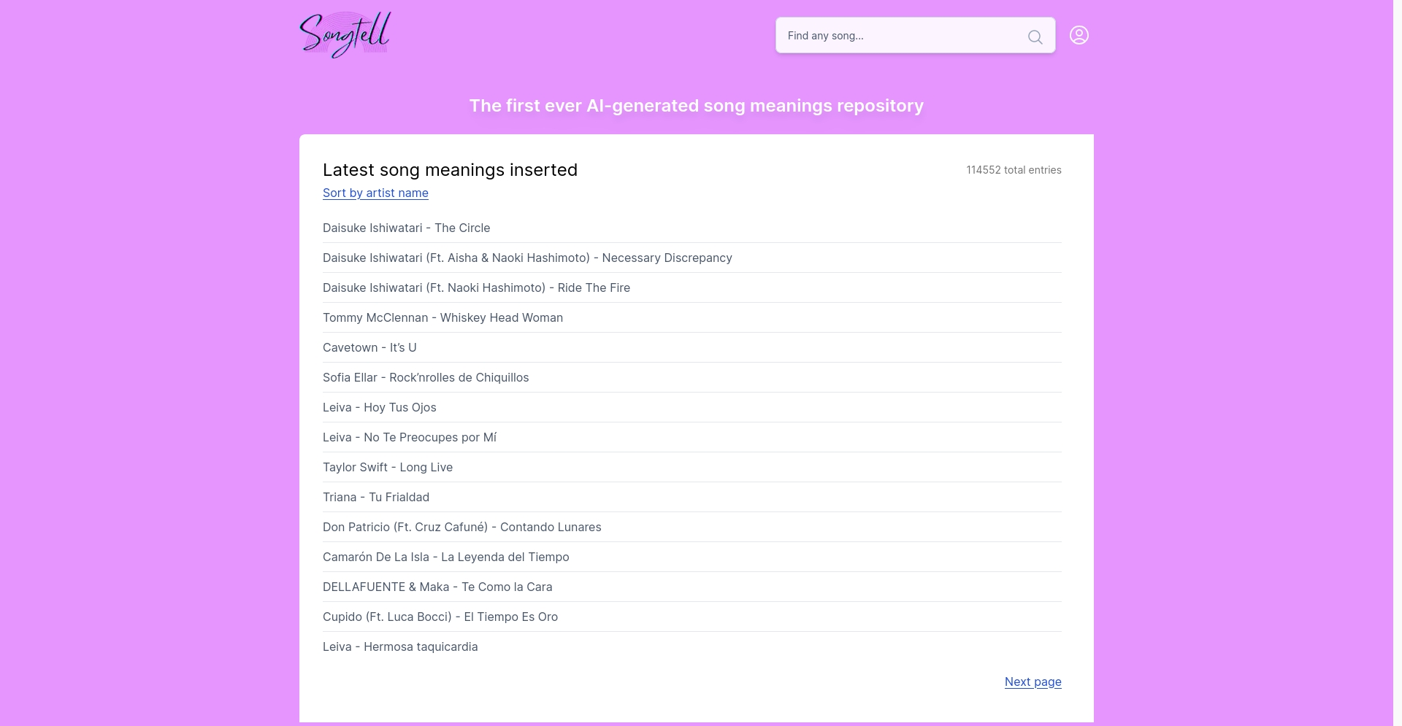Open 'Cupido - El Tiempo Es Oro'
Screen dimensions: 1402x726
click(440, 617)
